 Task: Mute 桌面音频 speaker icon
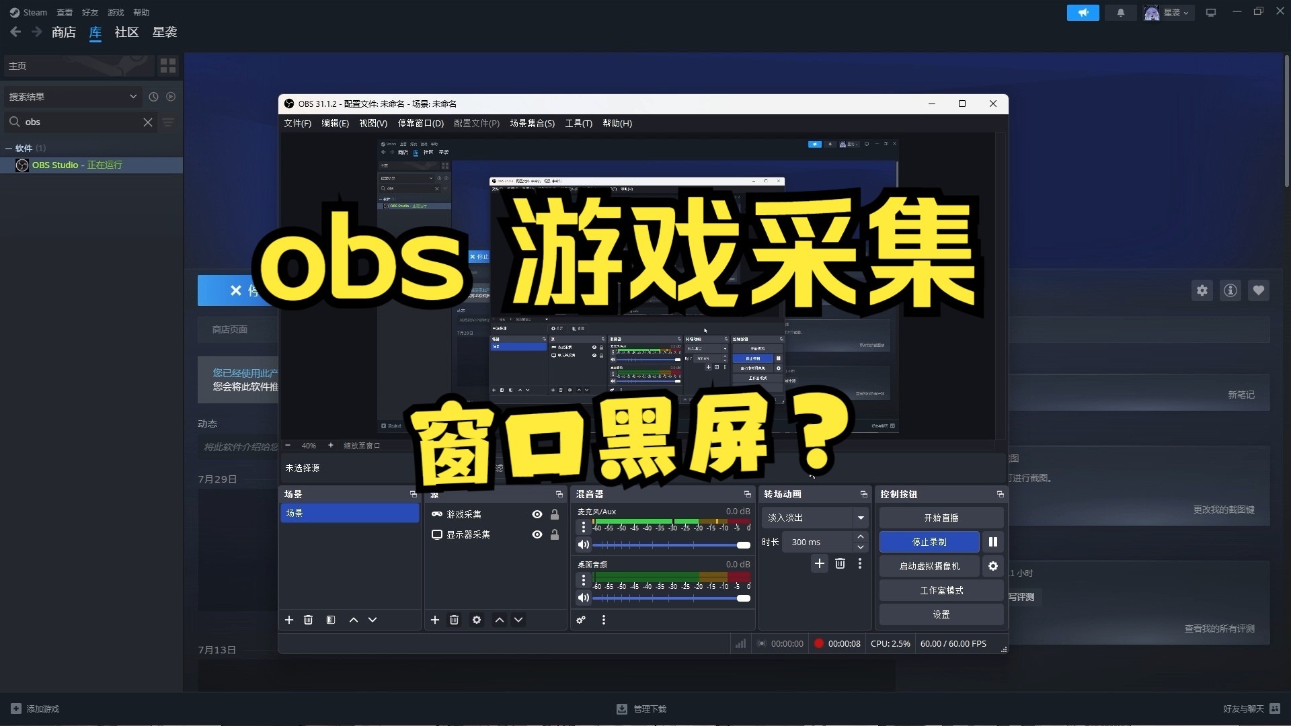tap(584, 598)
